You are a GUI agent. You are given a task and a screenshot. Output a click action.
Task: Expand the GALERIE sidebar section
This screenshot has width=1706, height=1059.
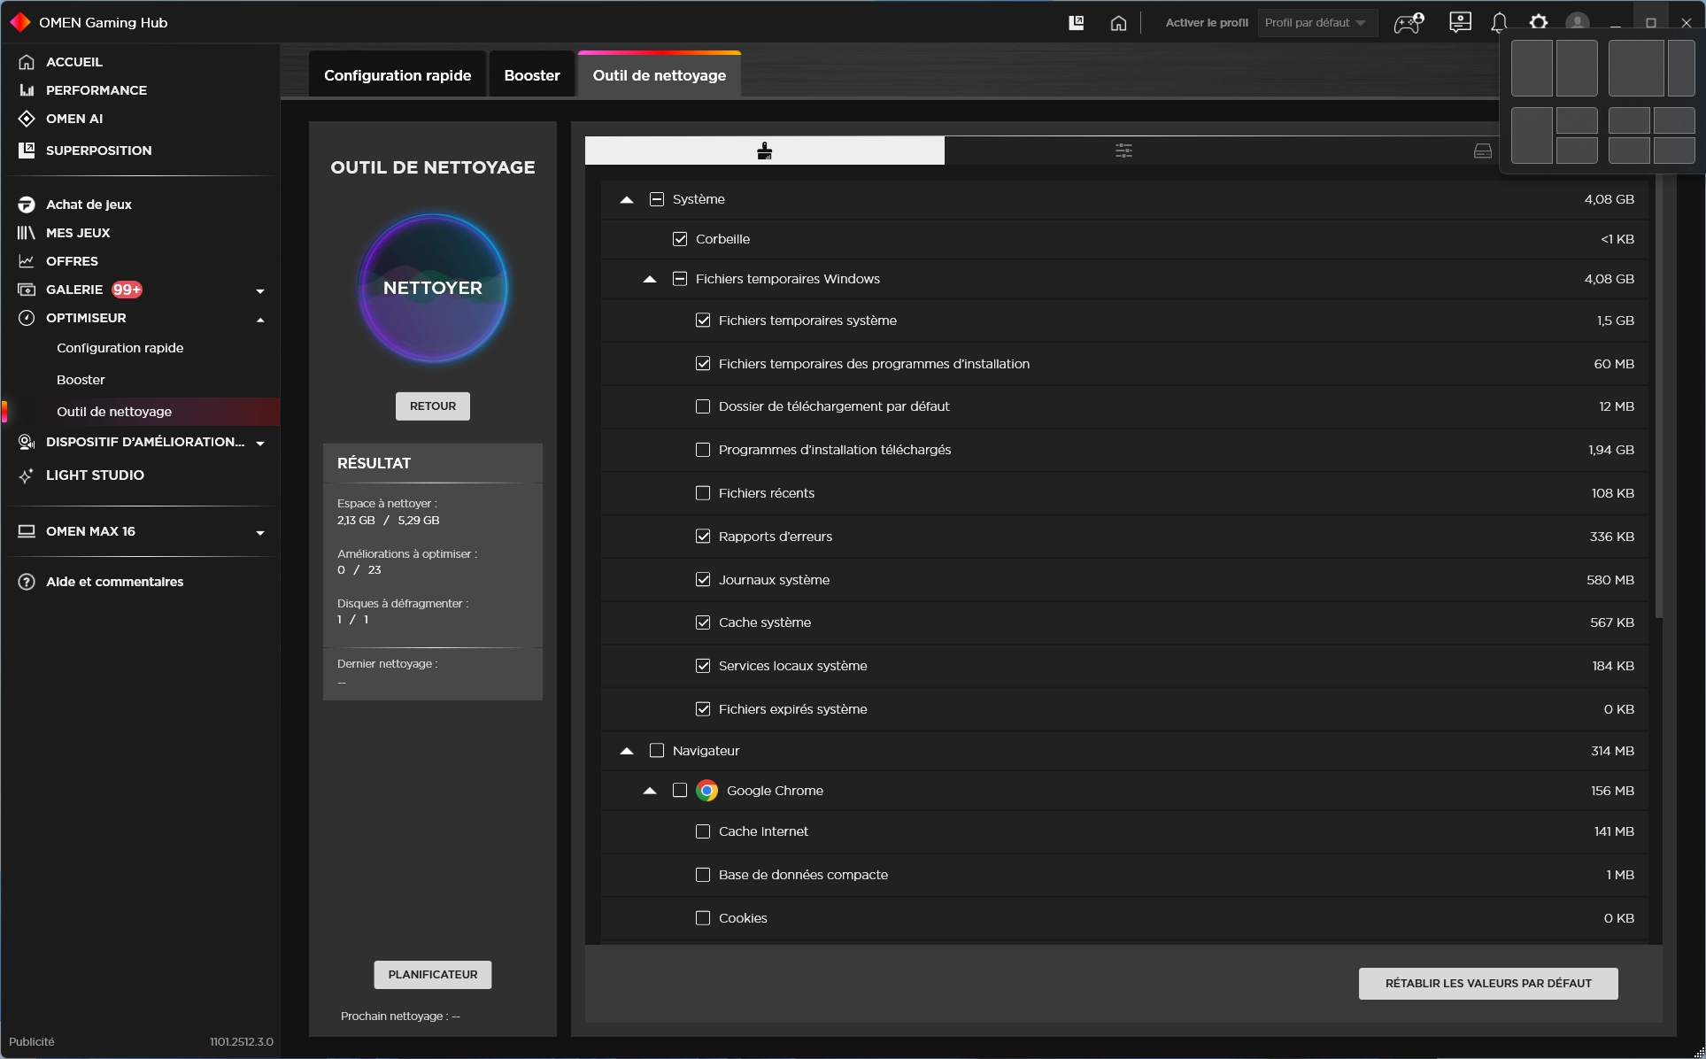(259, 290)
